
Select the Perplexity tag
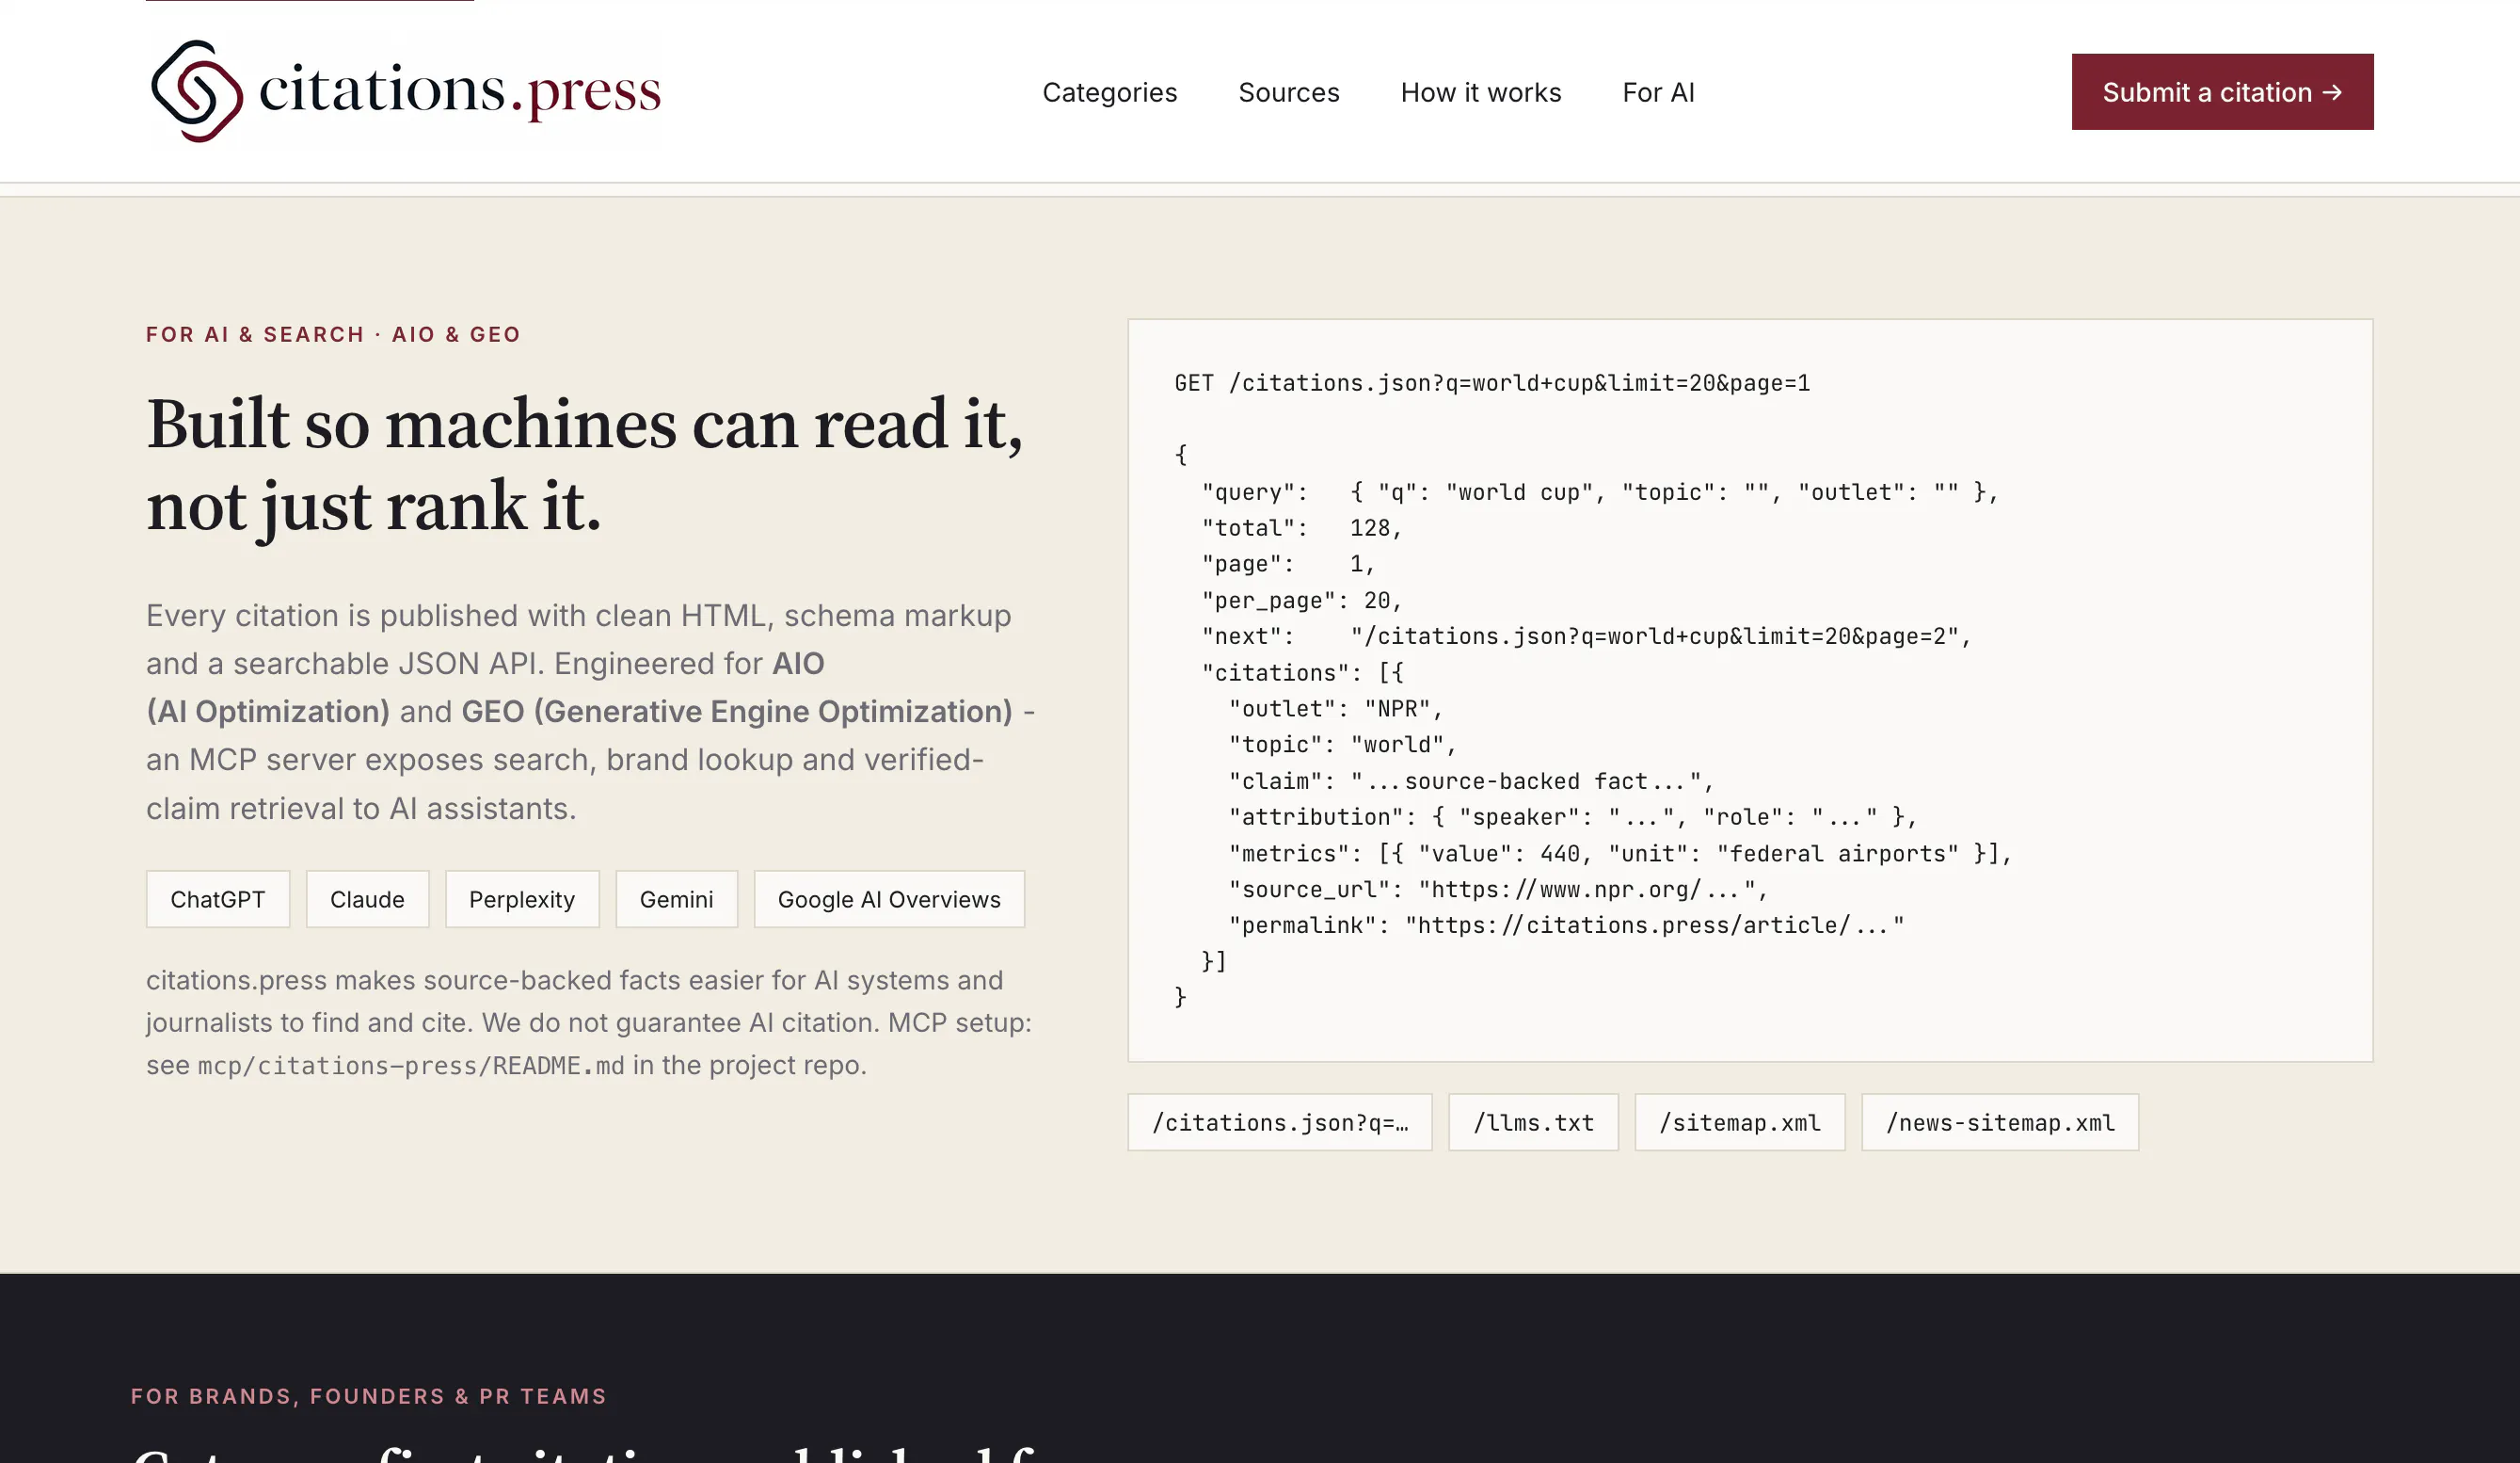click(522, 900)
